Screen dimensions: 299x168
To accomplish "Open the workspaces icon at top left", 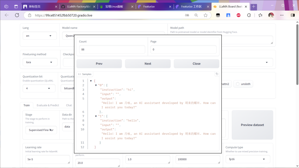I will [6, 6].
